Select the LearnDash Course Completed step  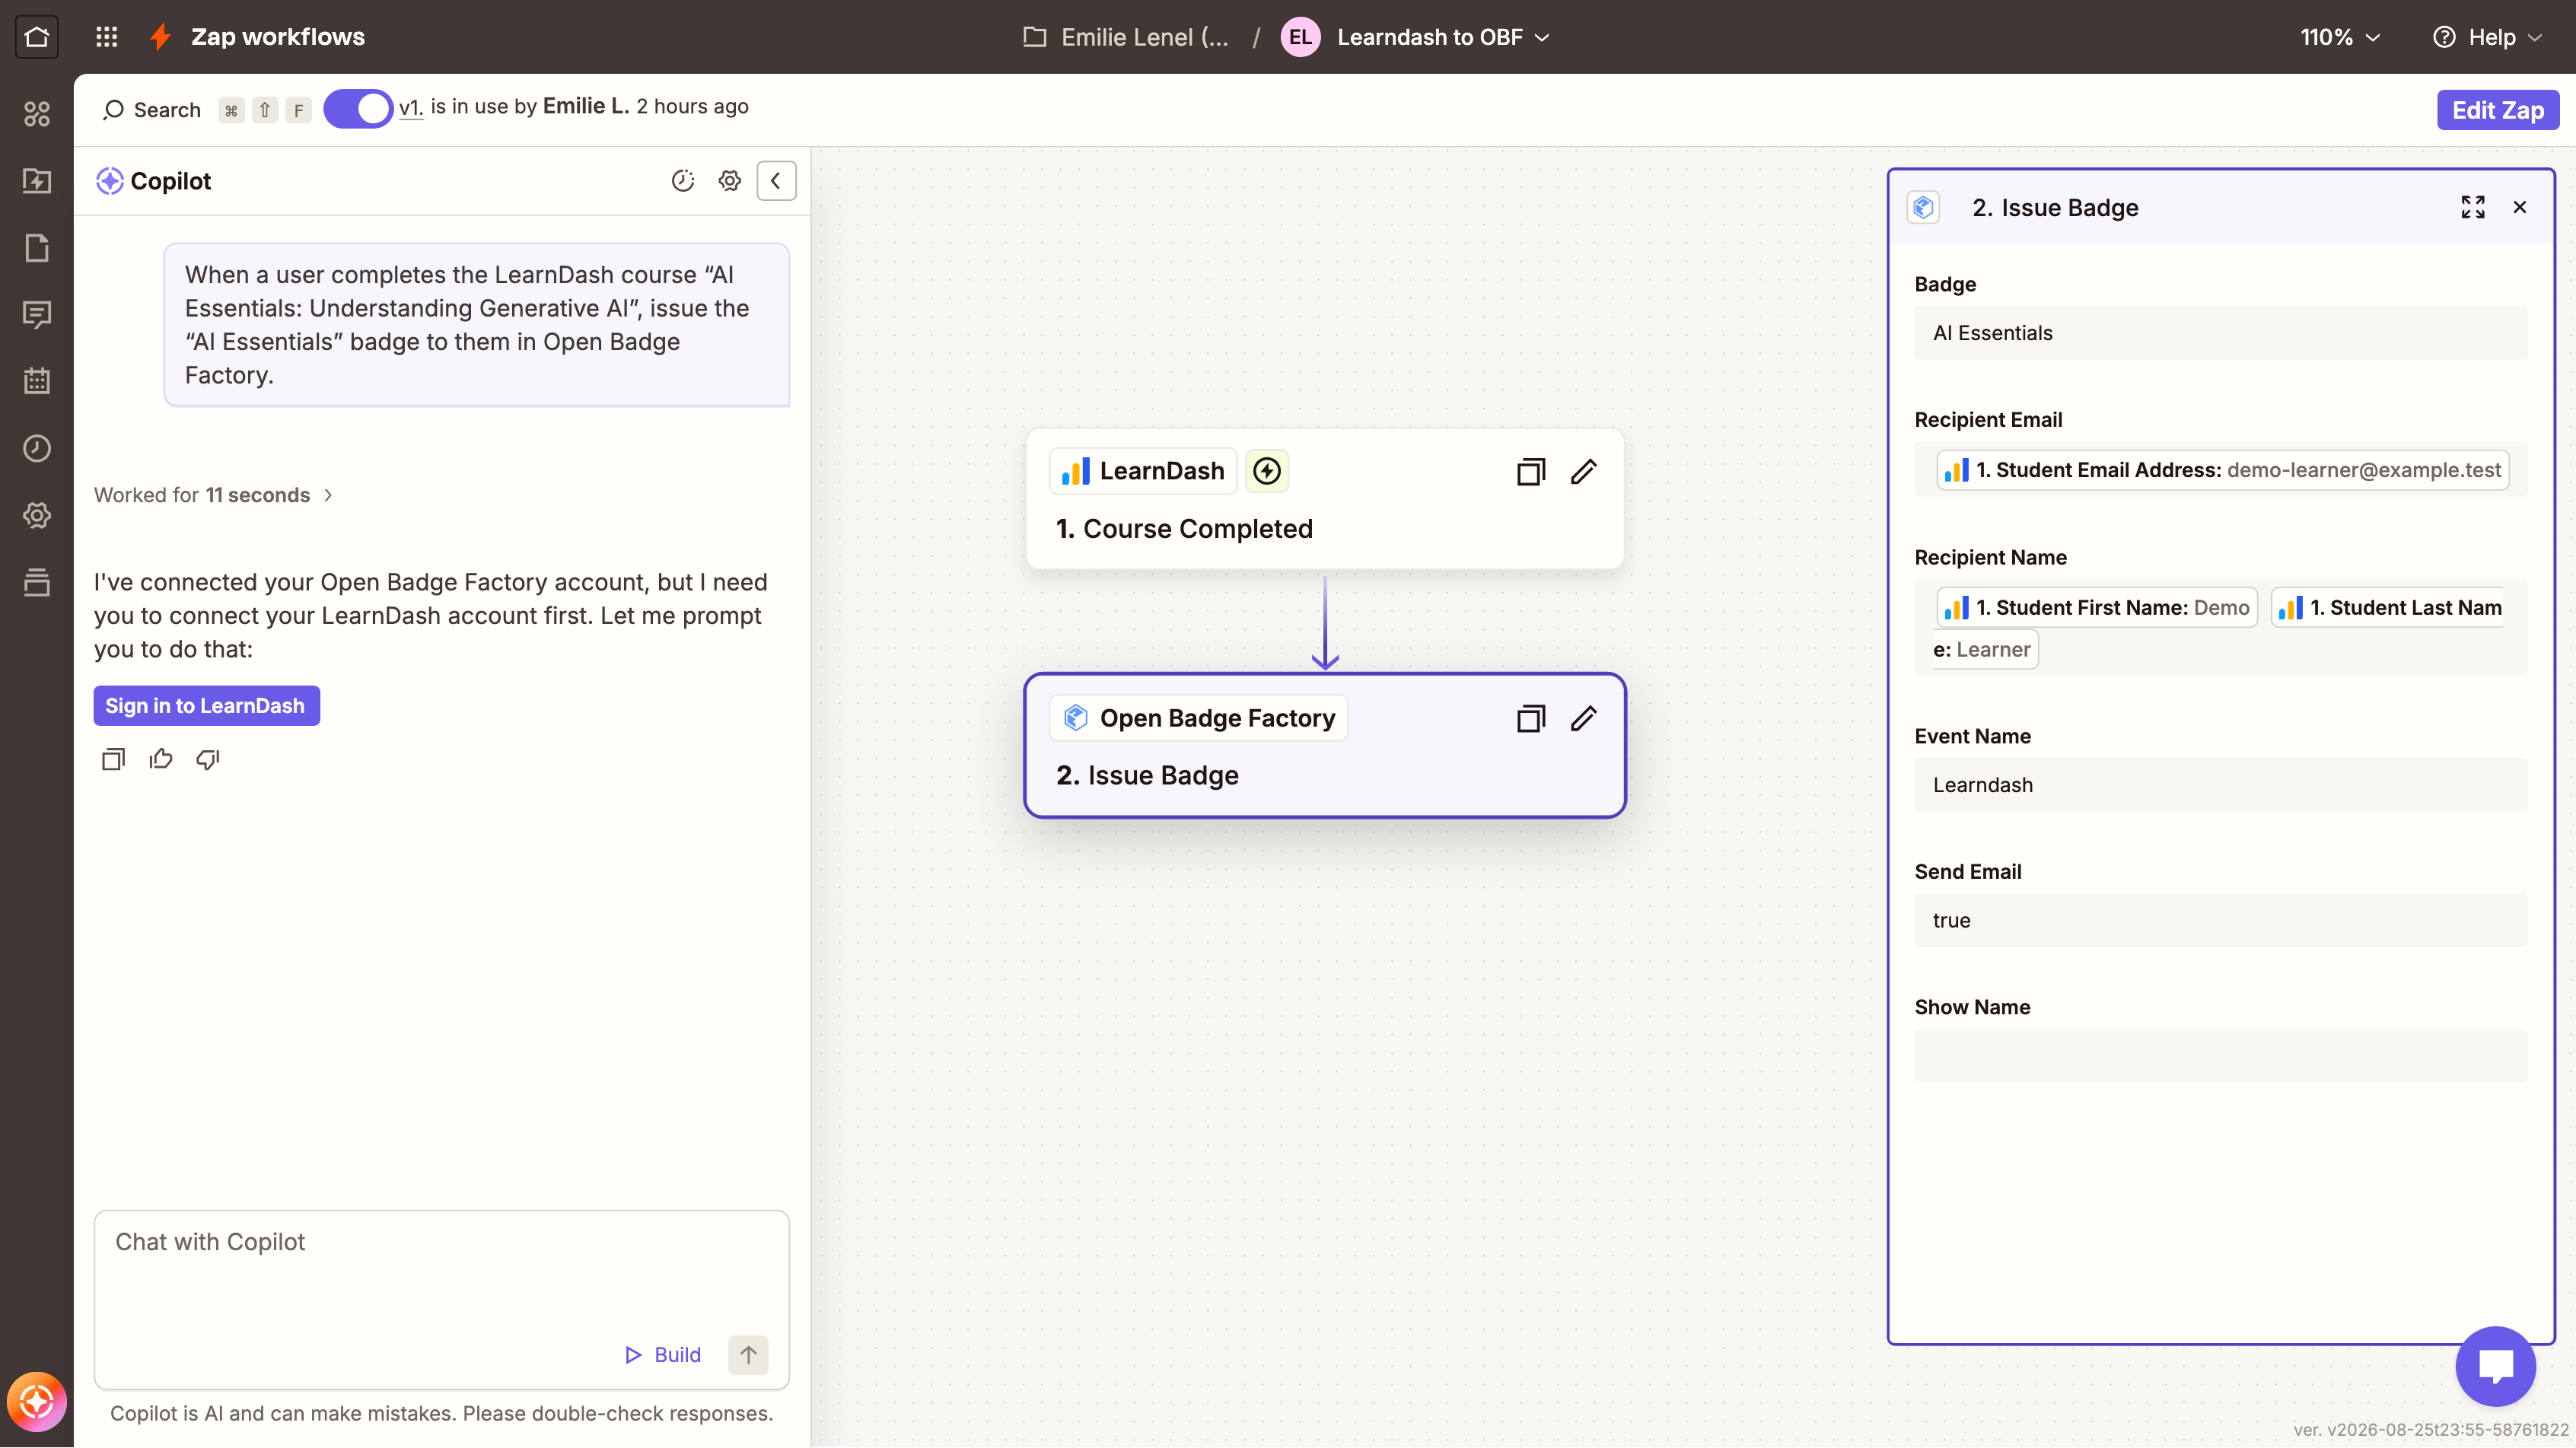pyautogui.click(x=1324, y=500)
